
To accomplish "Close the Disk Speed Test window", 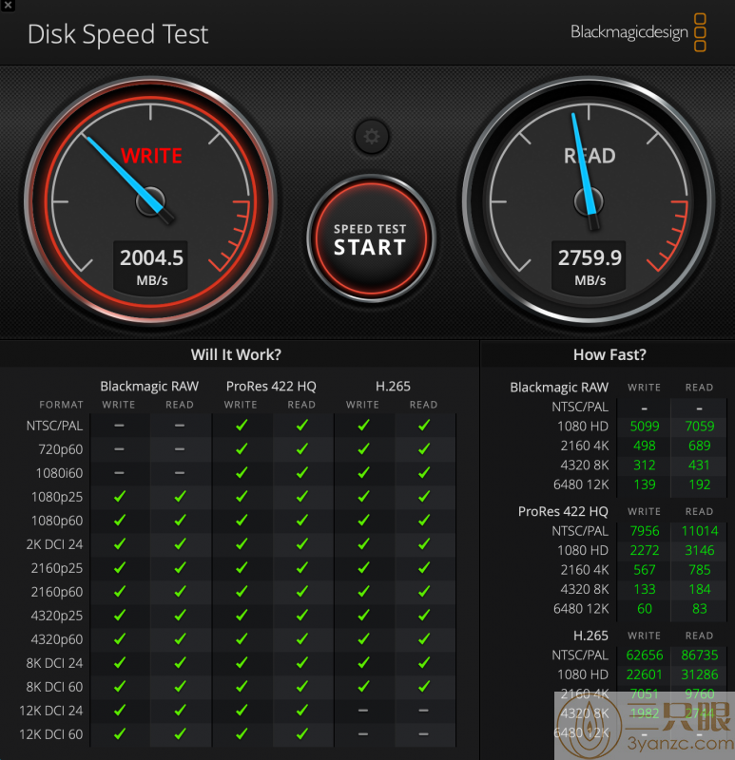I will (x=8, y=6).
